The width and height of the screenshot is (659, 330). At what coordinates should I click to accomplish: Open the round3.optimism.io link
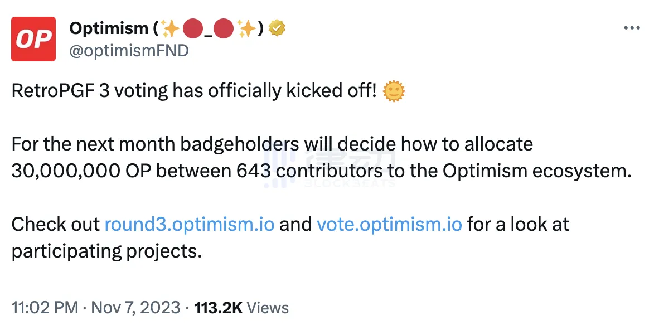[190, 225]
